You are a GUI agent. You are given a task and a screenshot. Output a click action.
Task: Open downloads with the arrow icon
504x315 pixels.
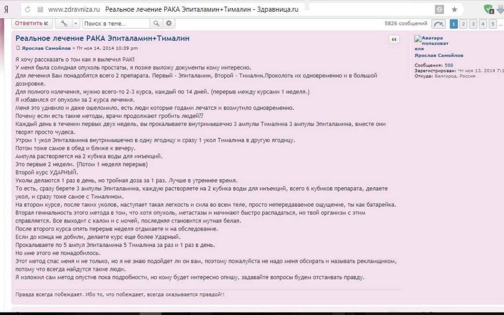[x=501, y=9]
